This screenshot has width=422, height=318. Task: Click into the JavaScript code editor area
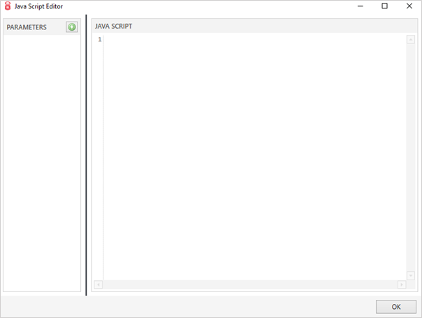[x=254, y=157]
